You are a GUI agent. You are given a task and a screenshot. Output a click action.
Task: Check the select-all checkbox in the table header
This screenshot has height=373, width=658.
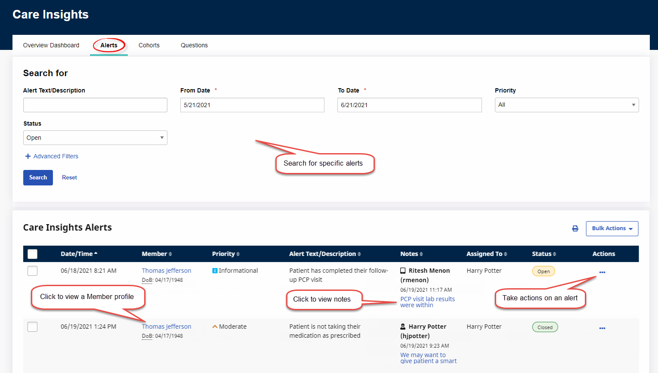click(32, 254)
